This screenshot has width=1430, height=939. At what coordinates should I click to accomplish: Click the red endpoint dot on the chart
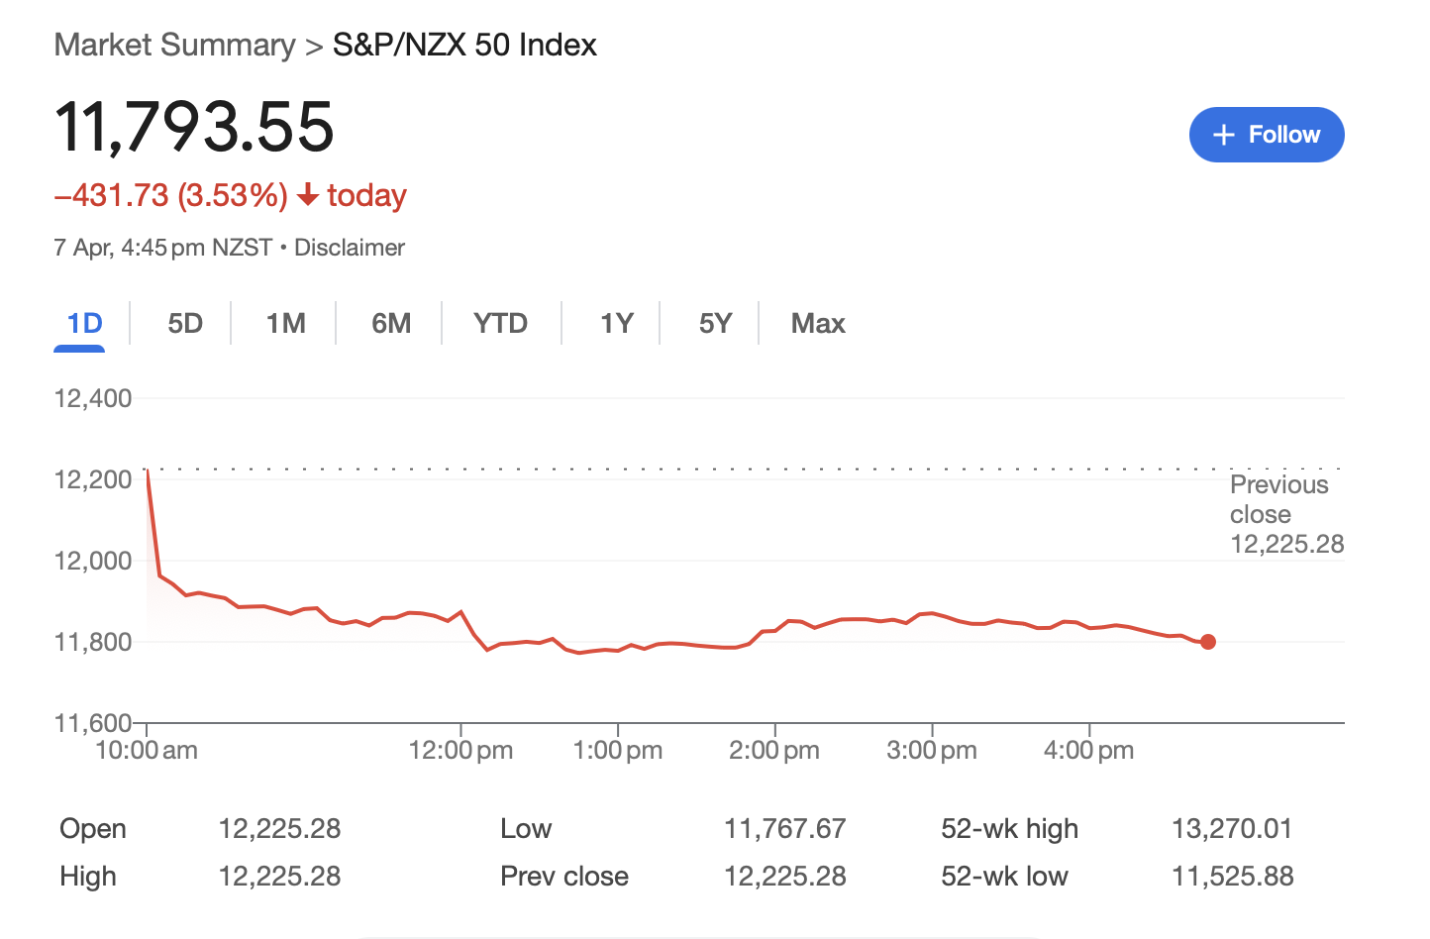click(x=1207, y=642)
